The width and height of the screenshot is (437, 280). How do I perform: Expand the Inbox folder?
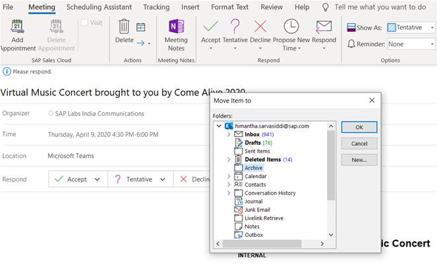click(229, 134)
